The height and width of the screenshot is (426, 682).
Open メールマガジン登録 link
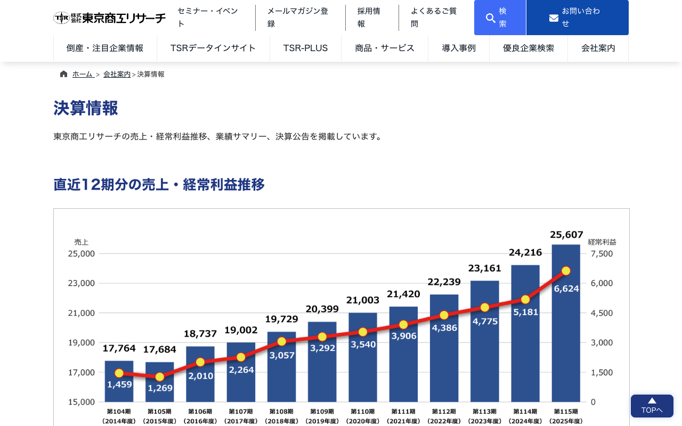tap(297, 18)
